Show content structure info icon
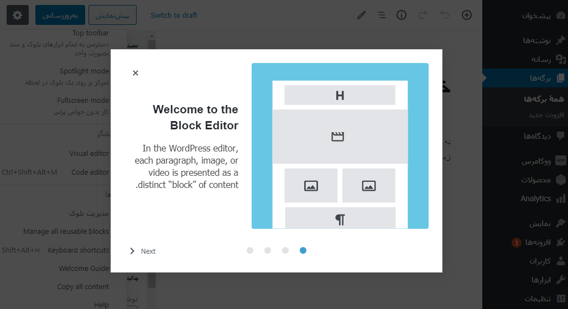This screenshot has width=568, height=309. coord(402,15)
